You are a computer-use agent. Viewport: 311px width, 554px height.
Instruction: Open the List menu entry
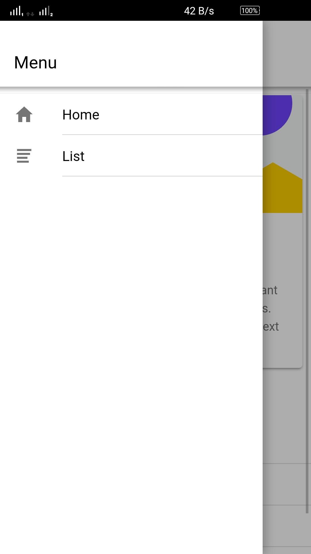(x=131, y=156)
